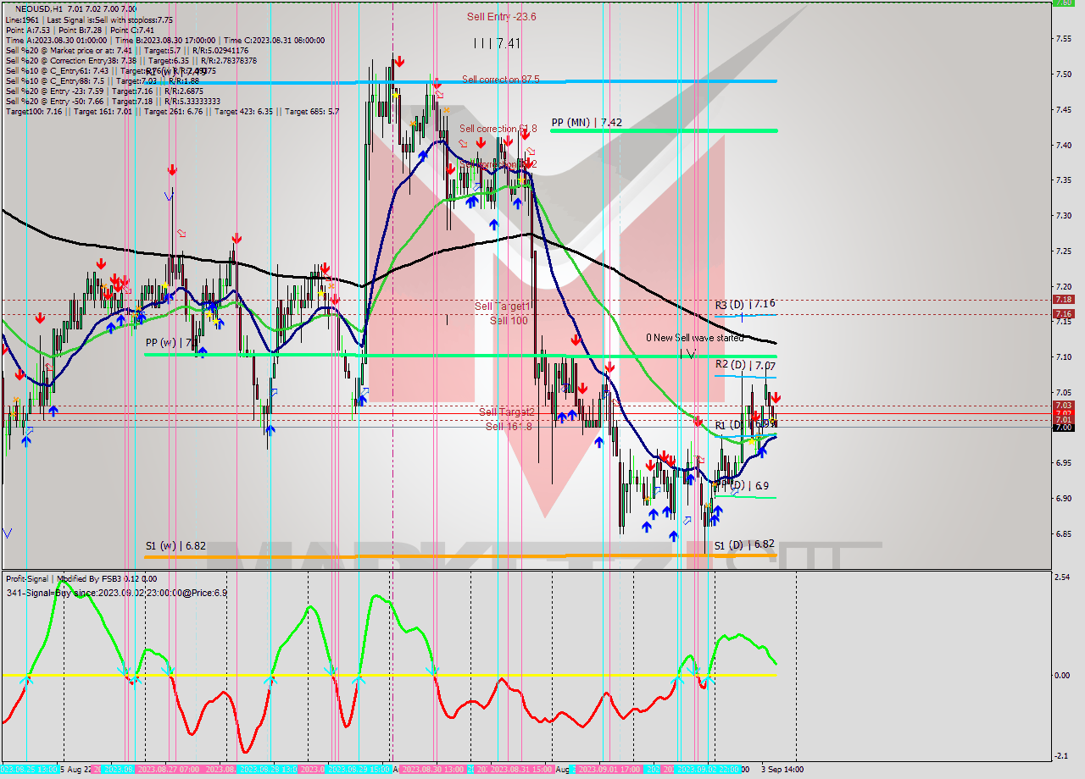Image resolution: width=1085 pixels, height=779 pixels.
Task: Click the green PP (MN) pivot line
Action: [x=664, y=131]
